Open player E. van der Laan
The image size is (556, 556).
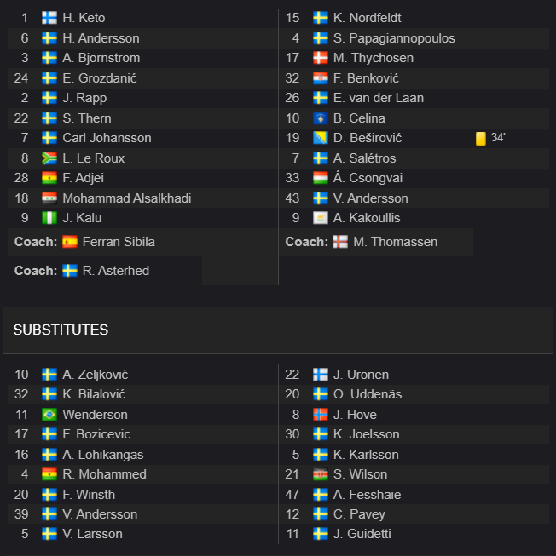tap(378, 98)
